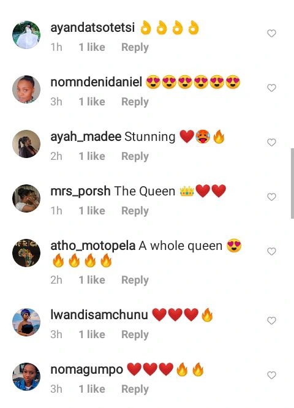Reply to nomagumpo's comment
The width and height of the screenshot is (294, 408).
click(x=135, y=389)
